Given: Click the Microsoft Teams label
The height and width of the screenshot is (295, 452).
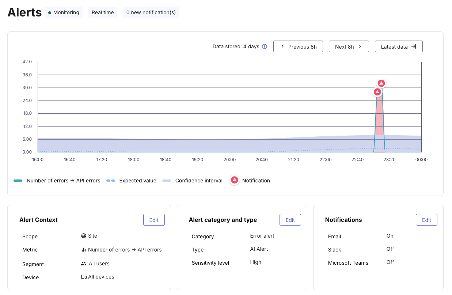Looking at the screenshot, I should [348, 263].
